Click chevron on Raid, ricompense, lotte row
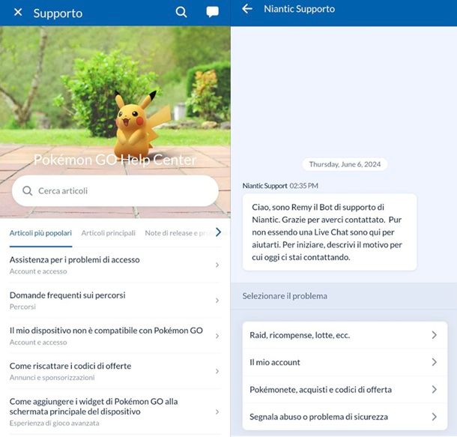Screen dimensions: 457x437 pyautogui.click(x=435, y=335)
